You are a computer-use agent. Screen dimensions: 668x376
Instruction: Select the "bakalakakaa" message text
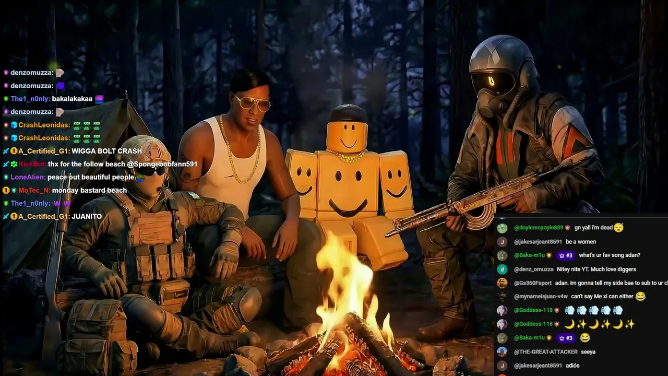(x=72, y=99)
